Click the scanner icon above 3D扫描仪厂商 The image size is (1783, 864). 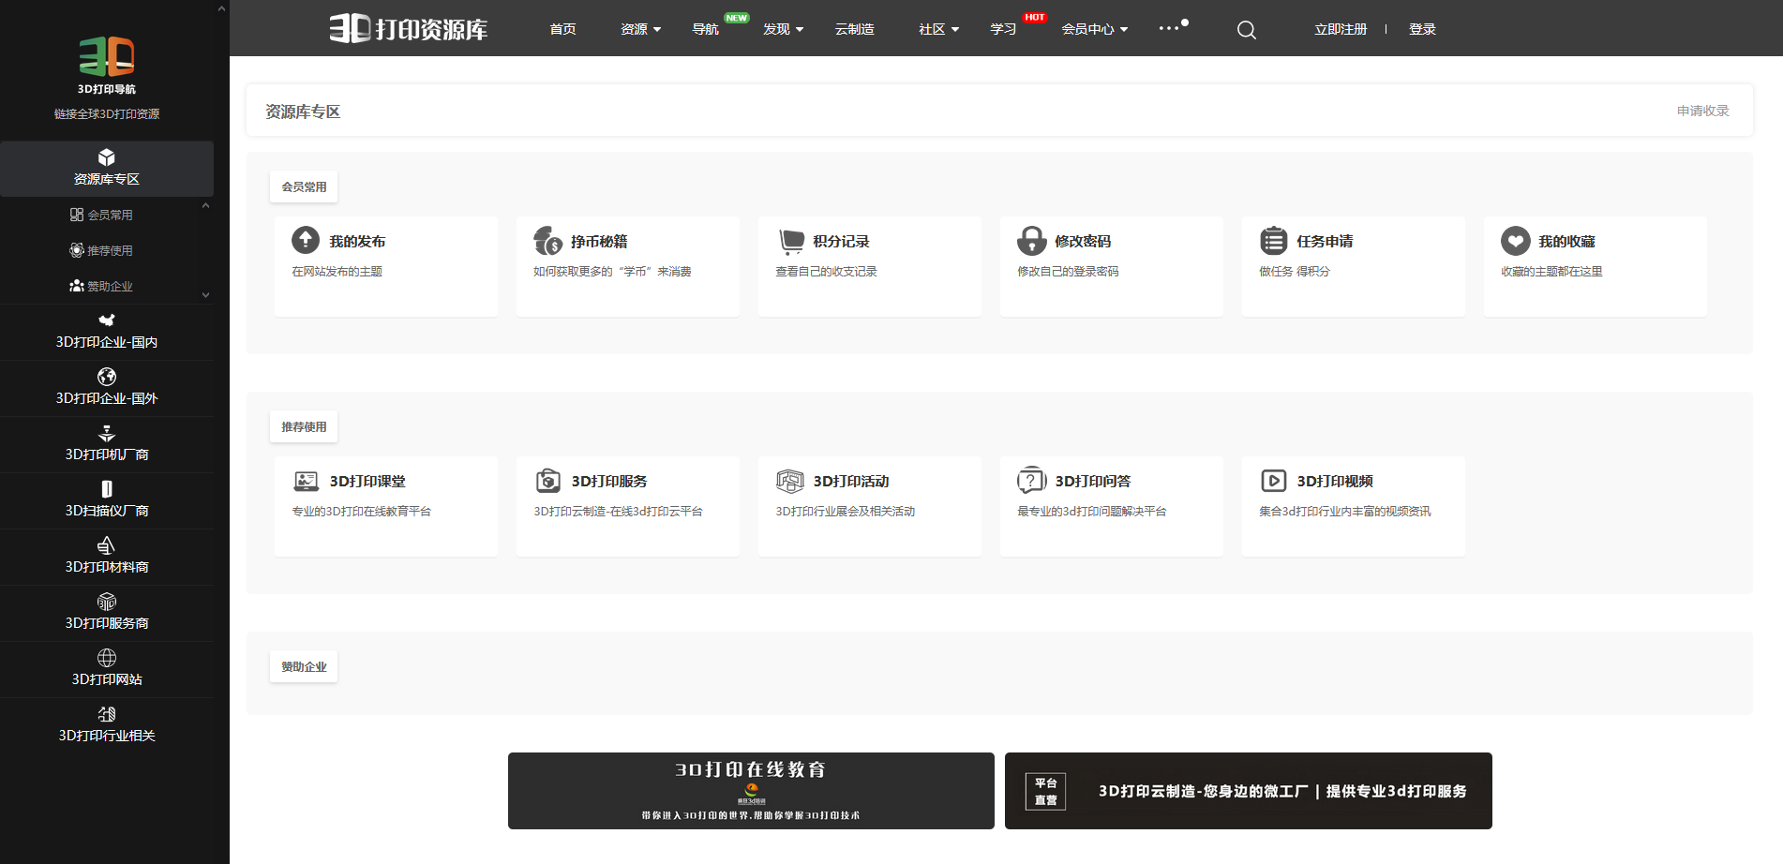[107, 488]
